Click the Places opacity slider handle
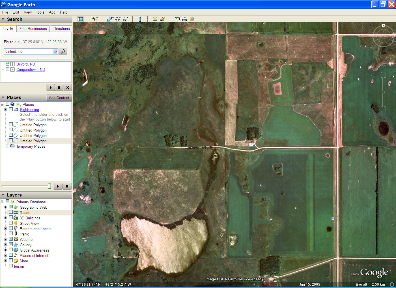Image resolution: width=396 pixels, height=288 pixels. tap(49, 186)
